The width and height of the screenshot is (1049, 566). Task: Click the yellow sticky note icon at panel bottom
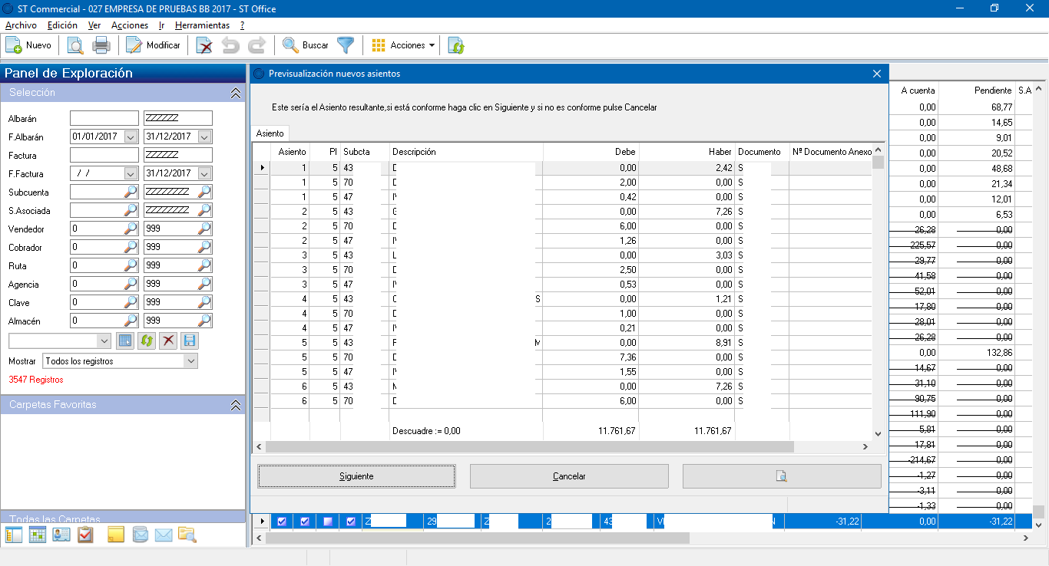pyautogui.click(x=116, y=535)
